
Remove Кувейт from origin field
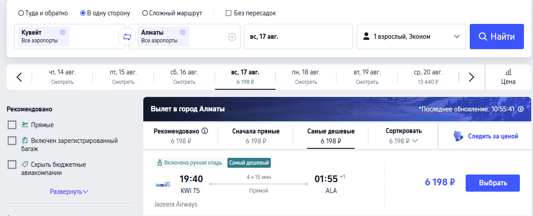coord(62,32)
